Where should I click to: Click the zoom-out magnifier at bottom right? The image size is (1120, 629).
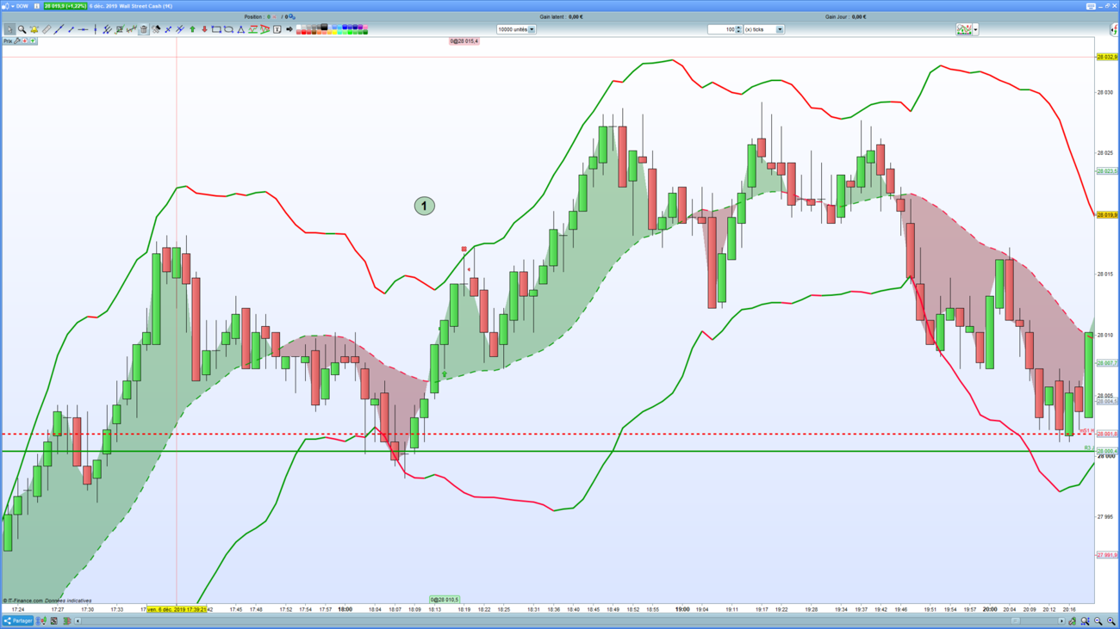click(x=1098, y=620)
